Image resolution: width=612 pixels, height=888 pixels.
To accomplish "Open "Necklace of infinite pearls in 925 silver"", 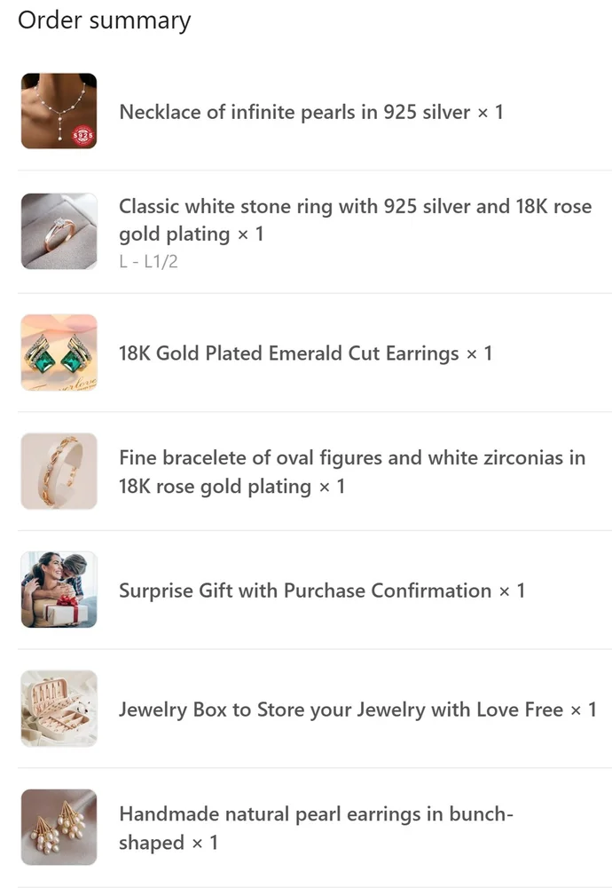I will pos(294,112).
